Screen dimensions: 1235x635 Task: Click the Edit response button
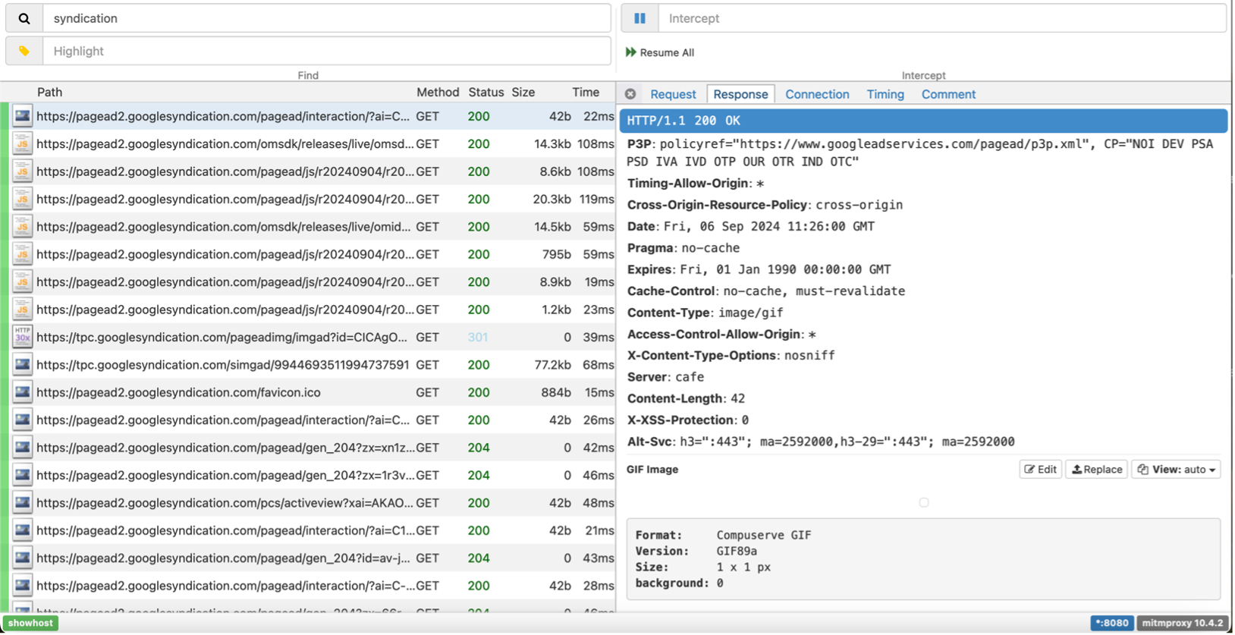(x=1040, y=470)
